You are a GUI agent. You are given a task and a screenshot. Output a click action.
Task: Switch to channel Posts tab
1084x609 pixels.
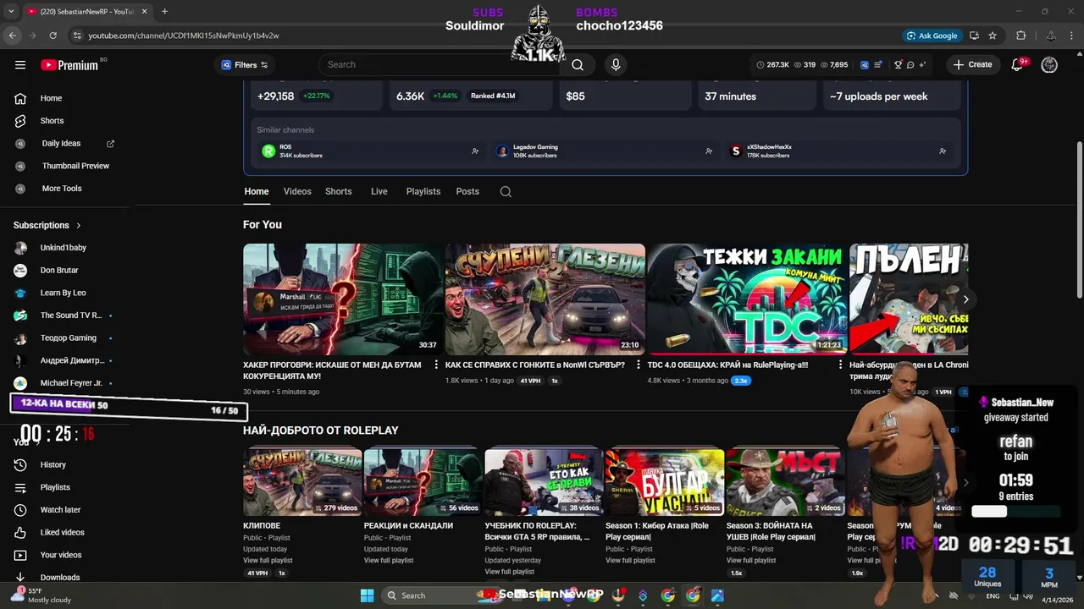click(x=467, y=192)
